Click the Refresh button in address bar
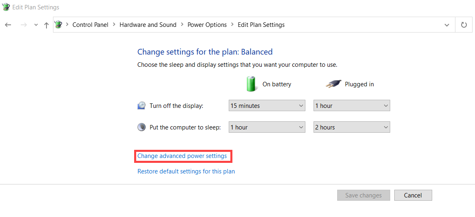 coord(464,25)
